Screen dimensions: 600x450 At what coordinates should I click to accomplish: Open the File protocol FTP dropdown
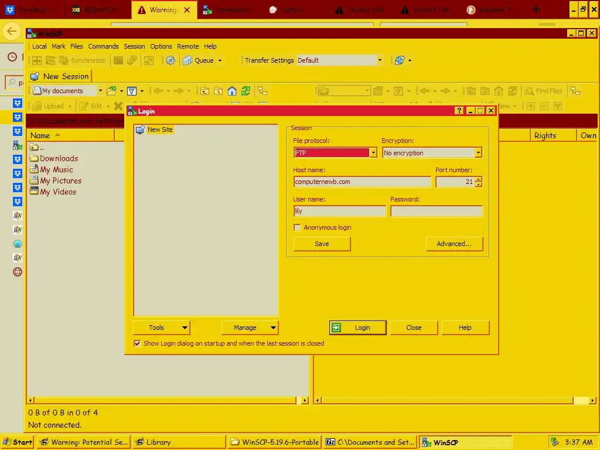373,153
